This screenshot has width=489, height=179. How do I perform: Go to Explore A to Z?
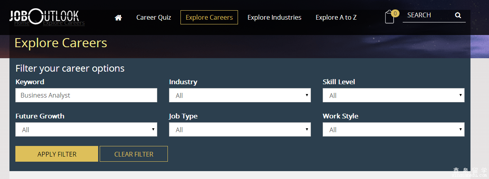336,17
